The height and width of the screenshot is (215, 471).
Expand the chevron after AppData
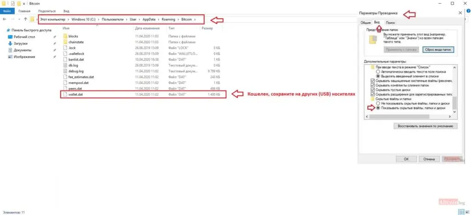coord(158,19)
